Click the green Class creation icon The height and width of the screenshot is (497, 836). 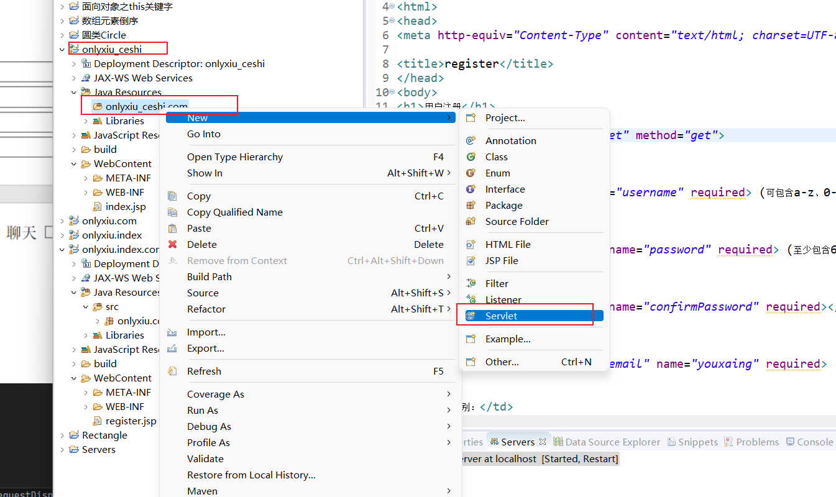click(x=471, y=157)
